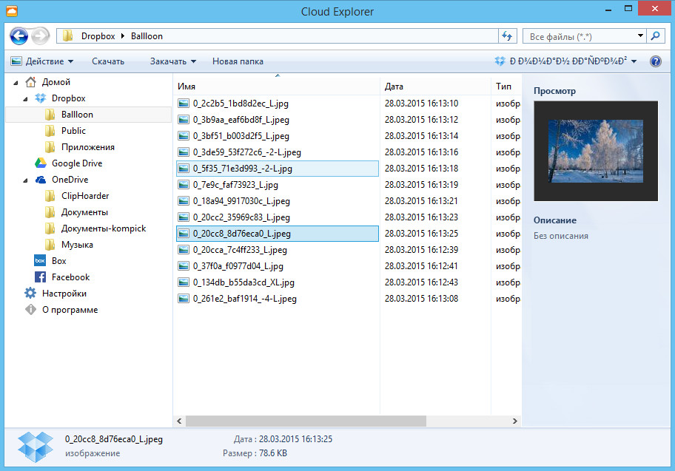Image resolution: width=675 pixels, height=471 pixels.
Task: Select the Документы-kompick folder
Action: click(x=104, y=228)
